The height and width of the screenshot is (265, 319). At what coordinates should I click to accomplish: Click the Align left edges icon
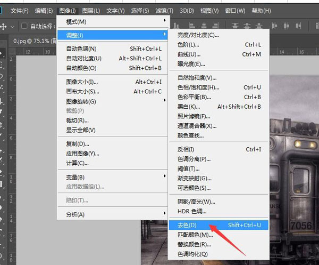pyautogui.click(x=191, y=26)
